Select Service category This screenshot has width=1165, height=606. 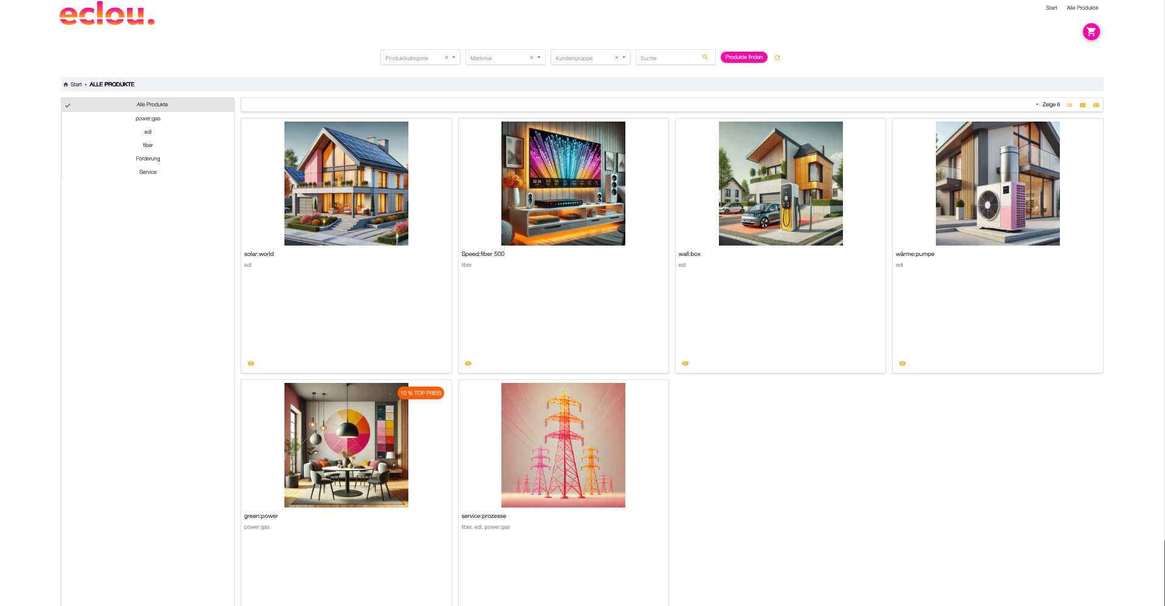pyautogui.click(x=148, y=172)
